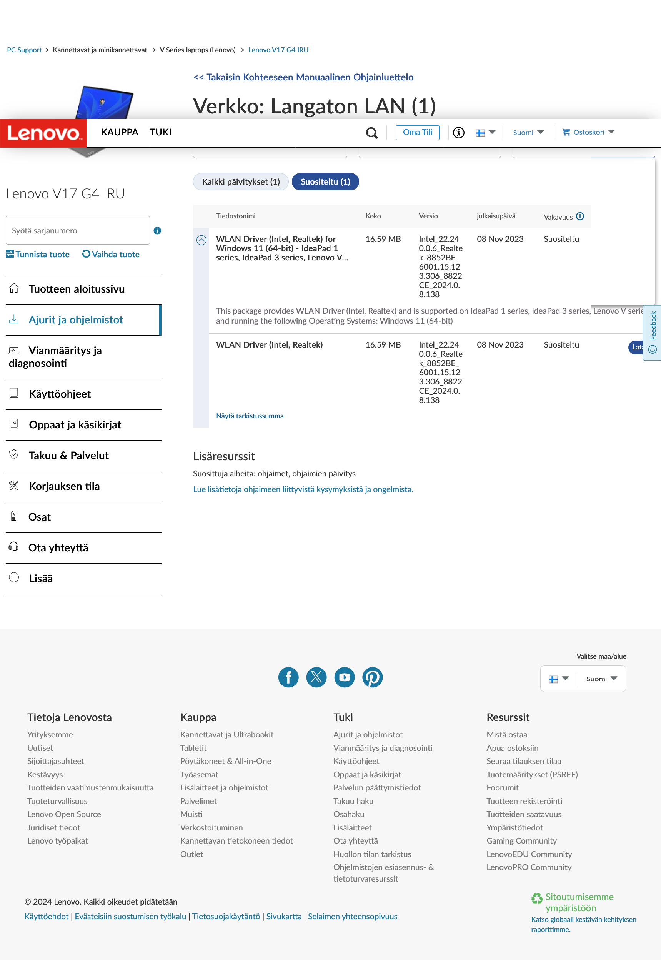
Task: Open Lenovo's YouTube icon
Action: pos(345,677)
